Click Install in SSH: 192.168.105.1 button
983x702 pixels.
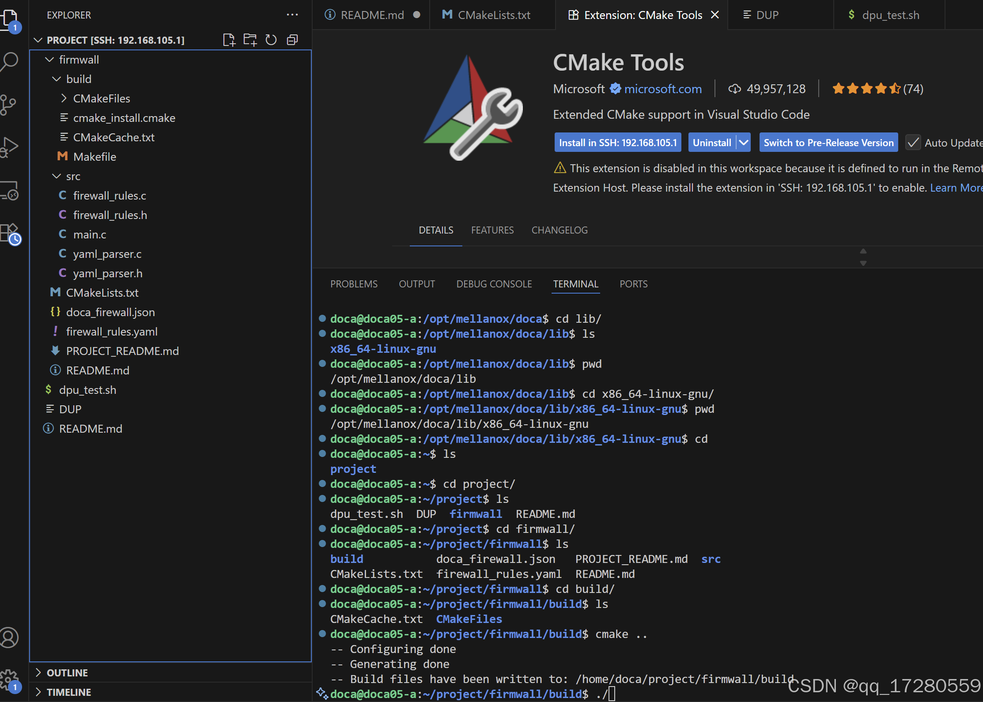618,143
